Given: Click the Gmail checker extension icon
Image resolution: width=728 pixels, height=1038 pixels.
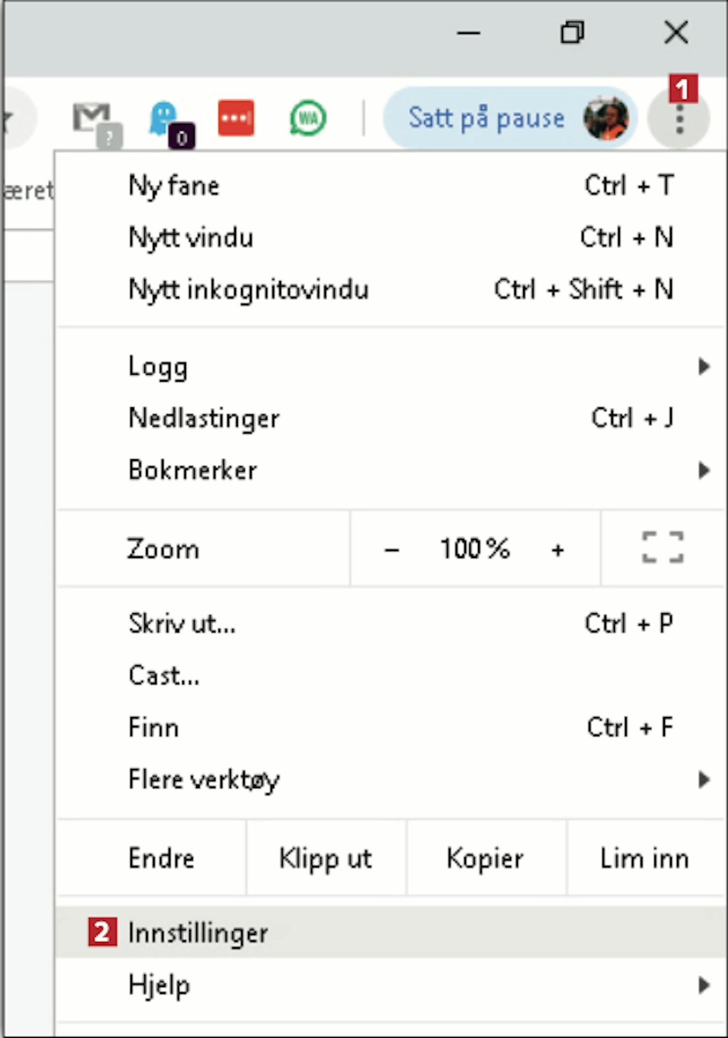Looking at the screenshot, I should click(92, 118).
